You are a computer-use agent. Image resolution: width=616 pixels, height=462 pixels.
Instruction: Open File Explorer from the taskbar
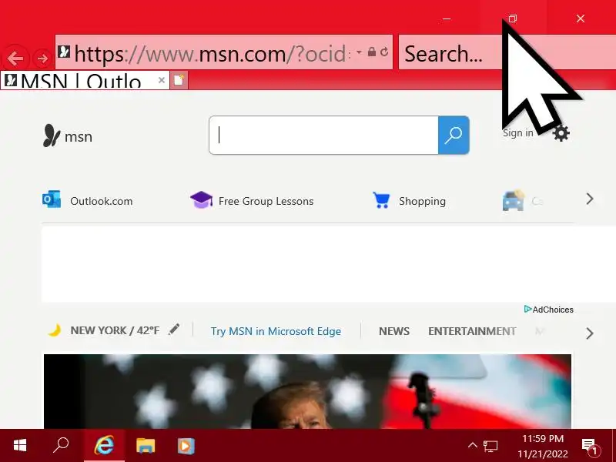146,446
